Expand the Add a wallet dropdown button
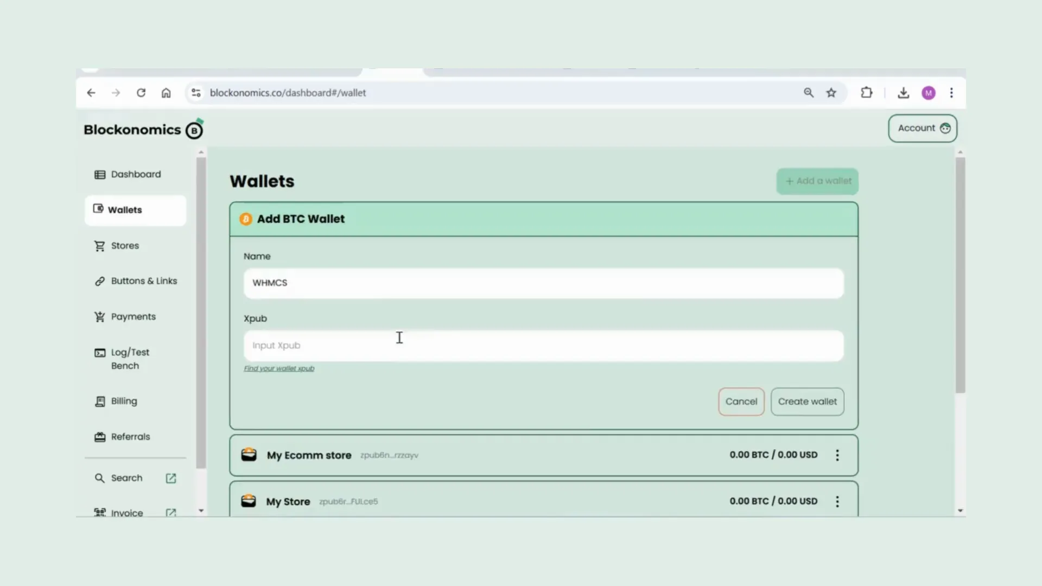This screenshot has height=586, width=1042. pyautogui.click(x=818, y=180)
